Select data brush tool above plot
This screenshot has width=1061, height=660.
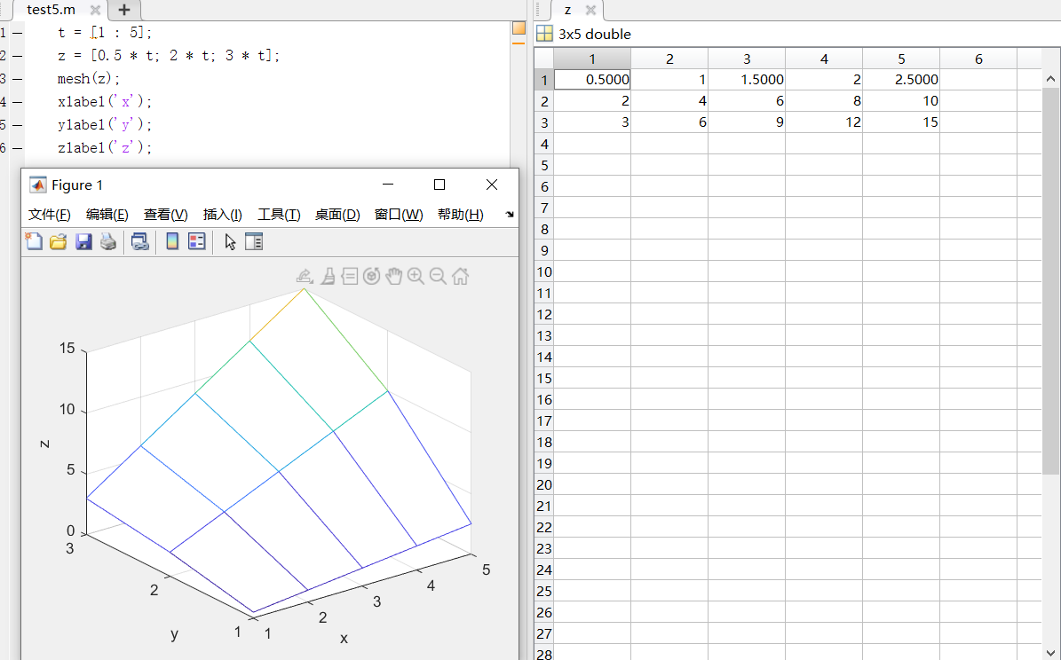pyautogui.click(x=328, y=276)
